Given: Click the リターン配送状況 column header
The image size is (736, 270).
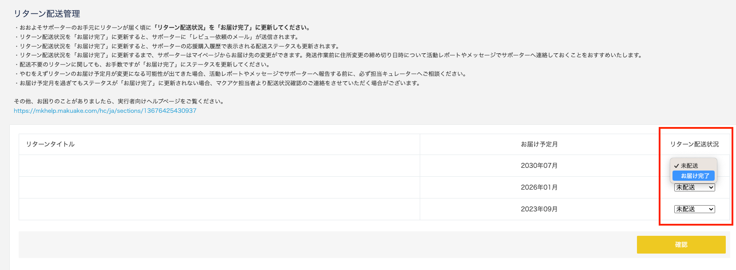Looking at the screenshot, I should coord(694,144).
